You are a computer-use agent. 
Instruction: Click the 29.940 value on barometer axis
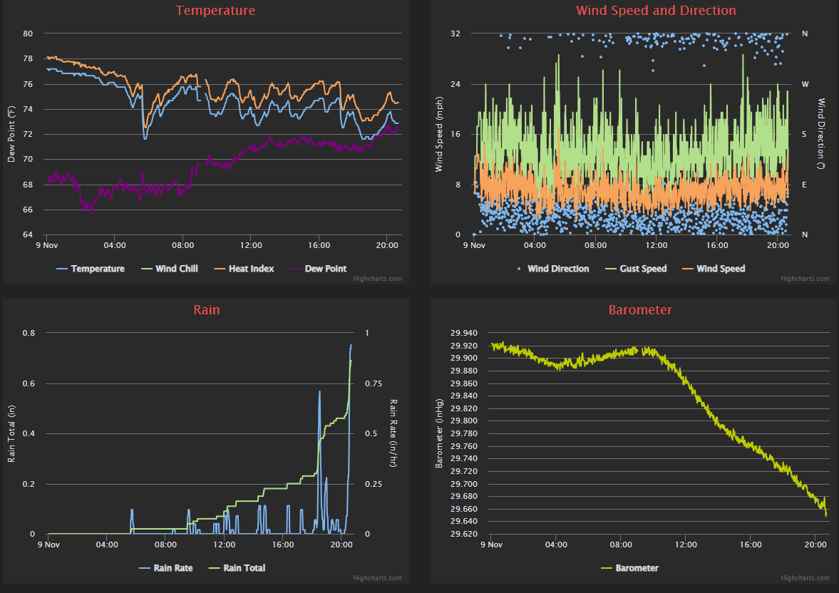(x=464, y=333)
